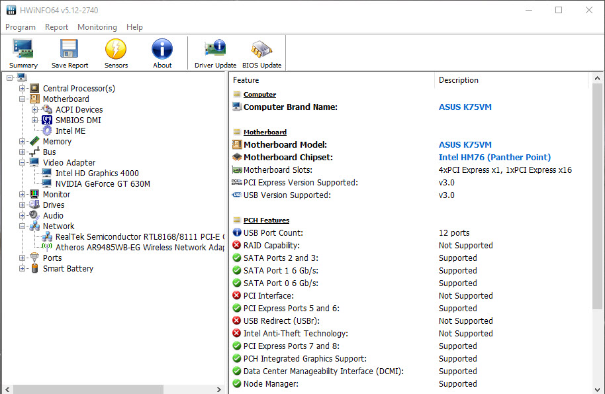Collapse the Network node
This screenshot has width=605, height=394.
pyautogui.click(x=23, y=226)
